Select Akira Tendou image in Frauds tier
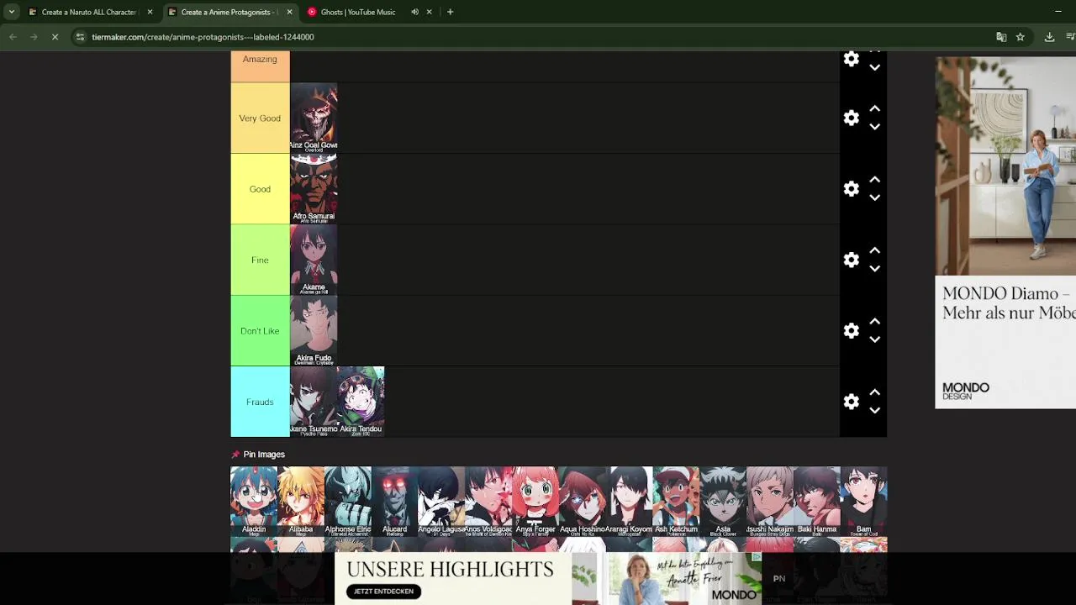This screenshot has width=1076, height=605. click(361, 402)
